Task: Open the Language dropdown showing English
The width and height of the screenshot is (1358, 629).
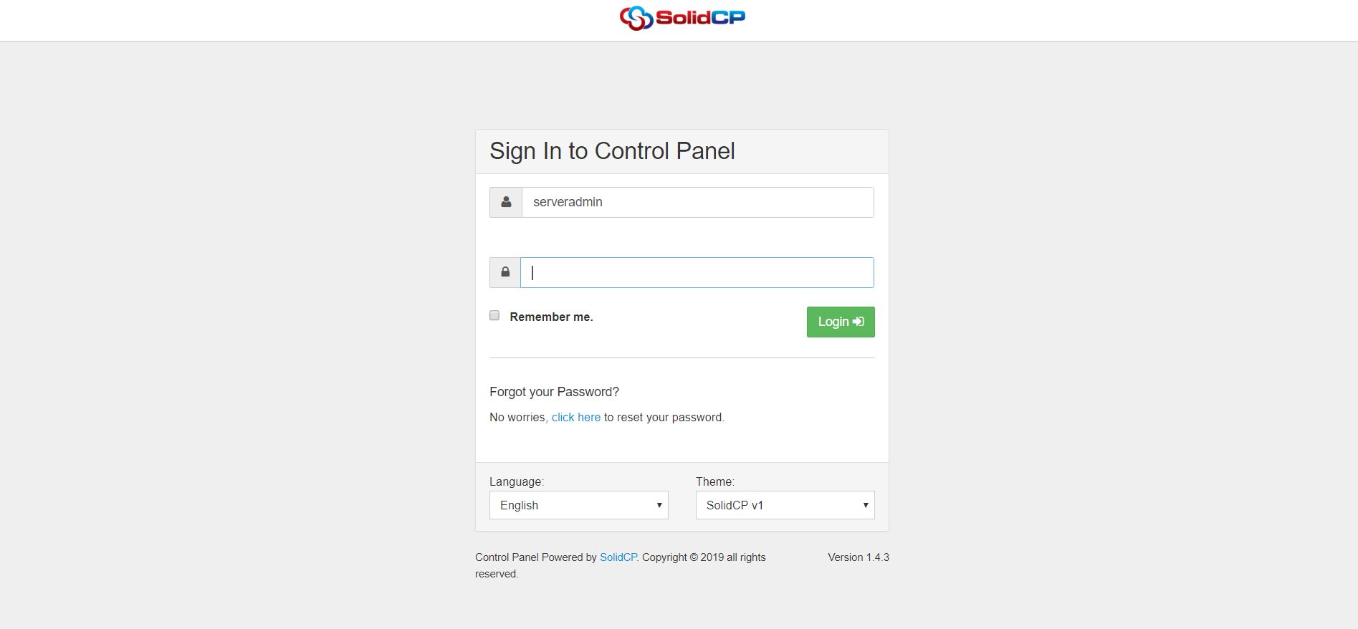Action: pos(579,505)
